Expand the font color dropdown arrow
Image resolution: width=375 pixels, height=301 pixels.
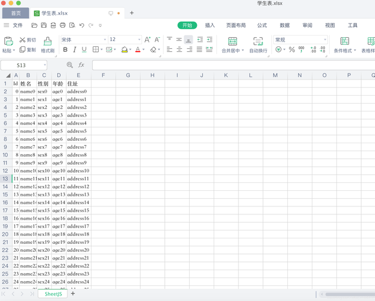(x=143, y=49)
